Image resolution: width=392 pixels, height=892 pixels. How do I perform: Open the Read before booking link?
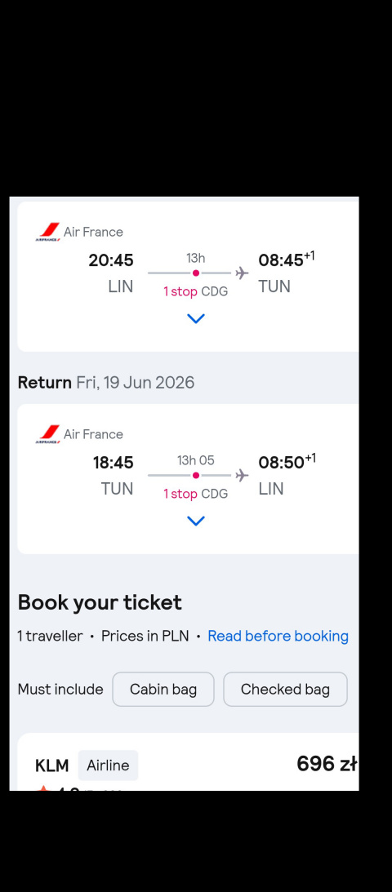[x=278, y=636]
